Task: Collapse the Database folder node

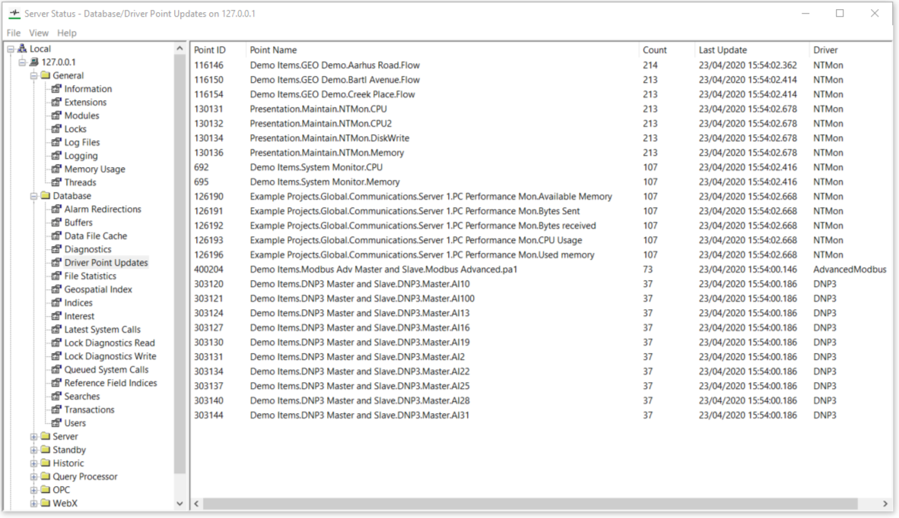Action: [x=33, y=196]
